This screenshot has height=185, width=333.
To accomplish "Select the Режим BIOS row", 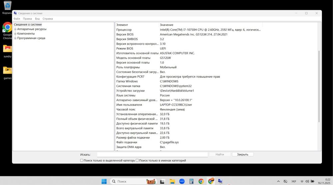I will point(188,48).
